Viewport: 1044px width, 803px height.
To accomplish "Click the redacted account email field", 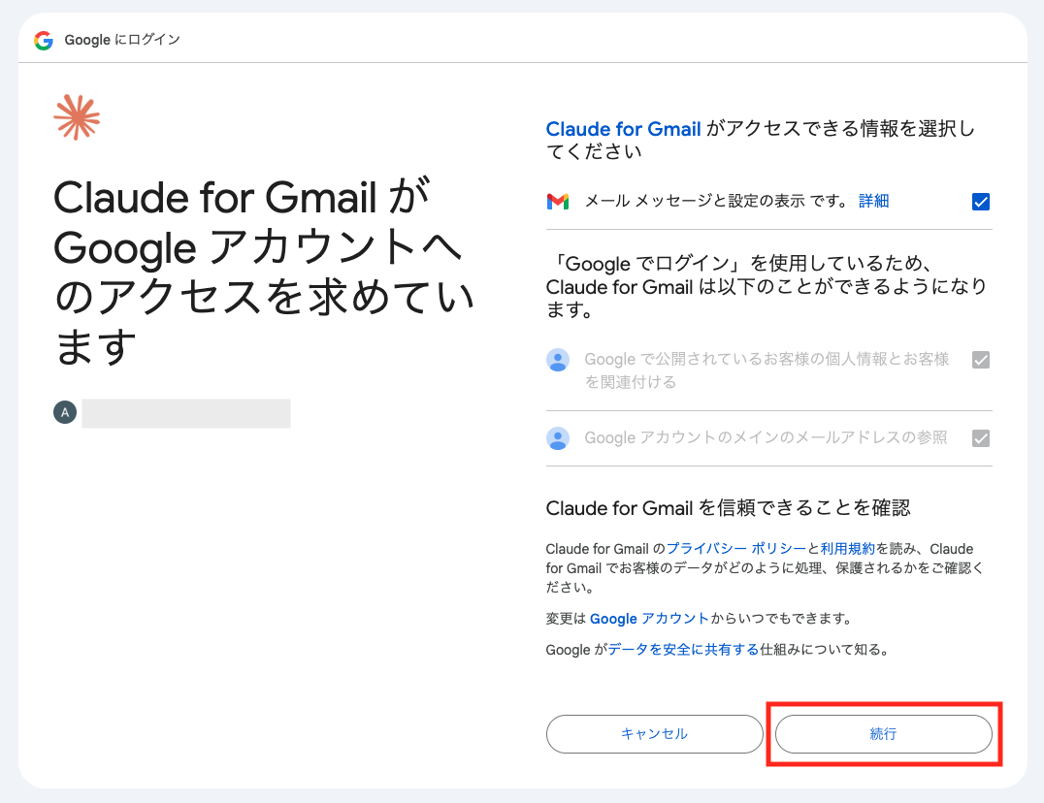I will click(x=185, y=413).
